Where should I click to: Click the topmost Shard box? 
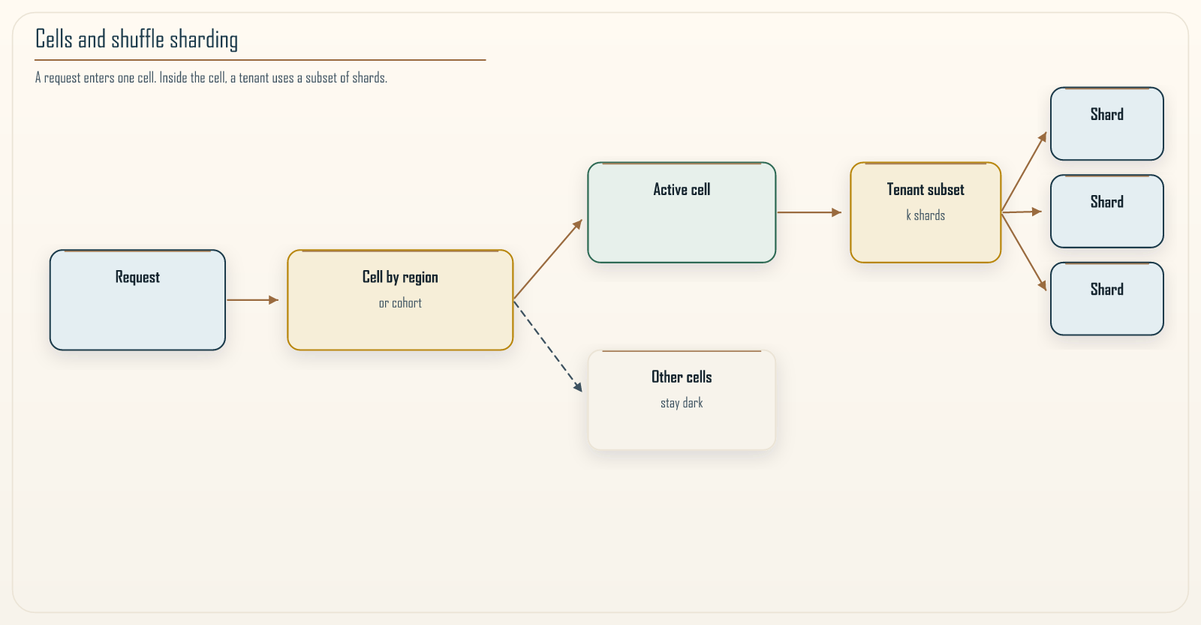(1107, 124)
